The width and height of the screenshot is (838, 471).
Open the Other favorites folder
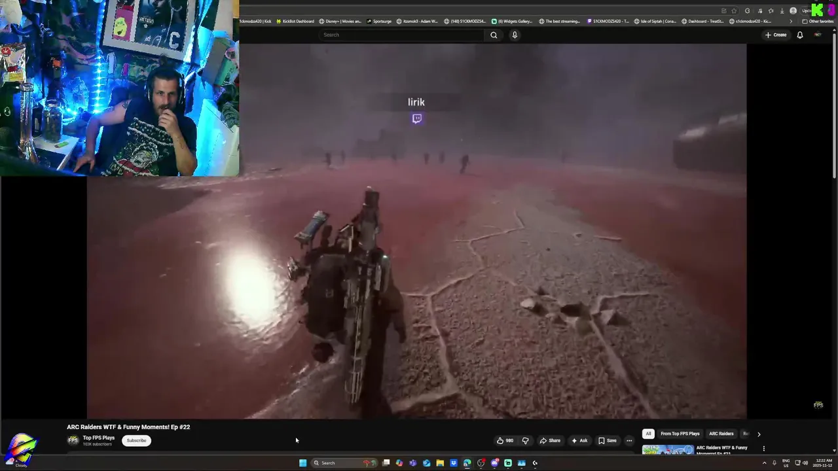[x=818, y=21]
